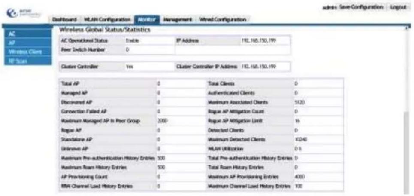This screenshot has height=196, width=414.
Task: Click the Discovered AP label
Action: (77, 102)
